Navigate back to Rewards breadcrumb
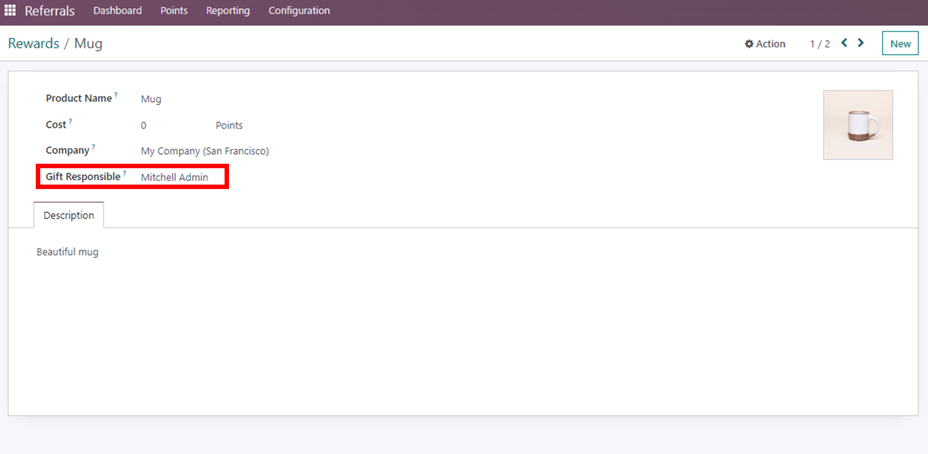This screenshot has width=928, height=454. (34, 43)
